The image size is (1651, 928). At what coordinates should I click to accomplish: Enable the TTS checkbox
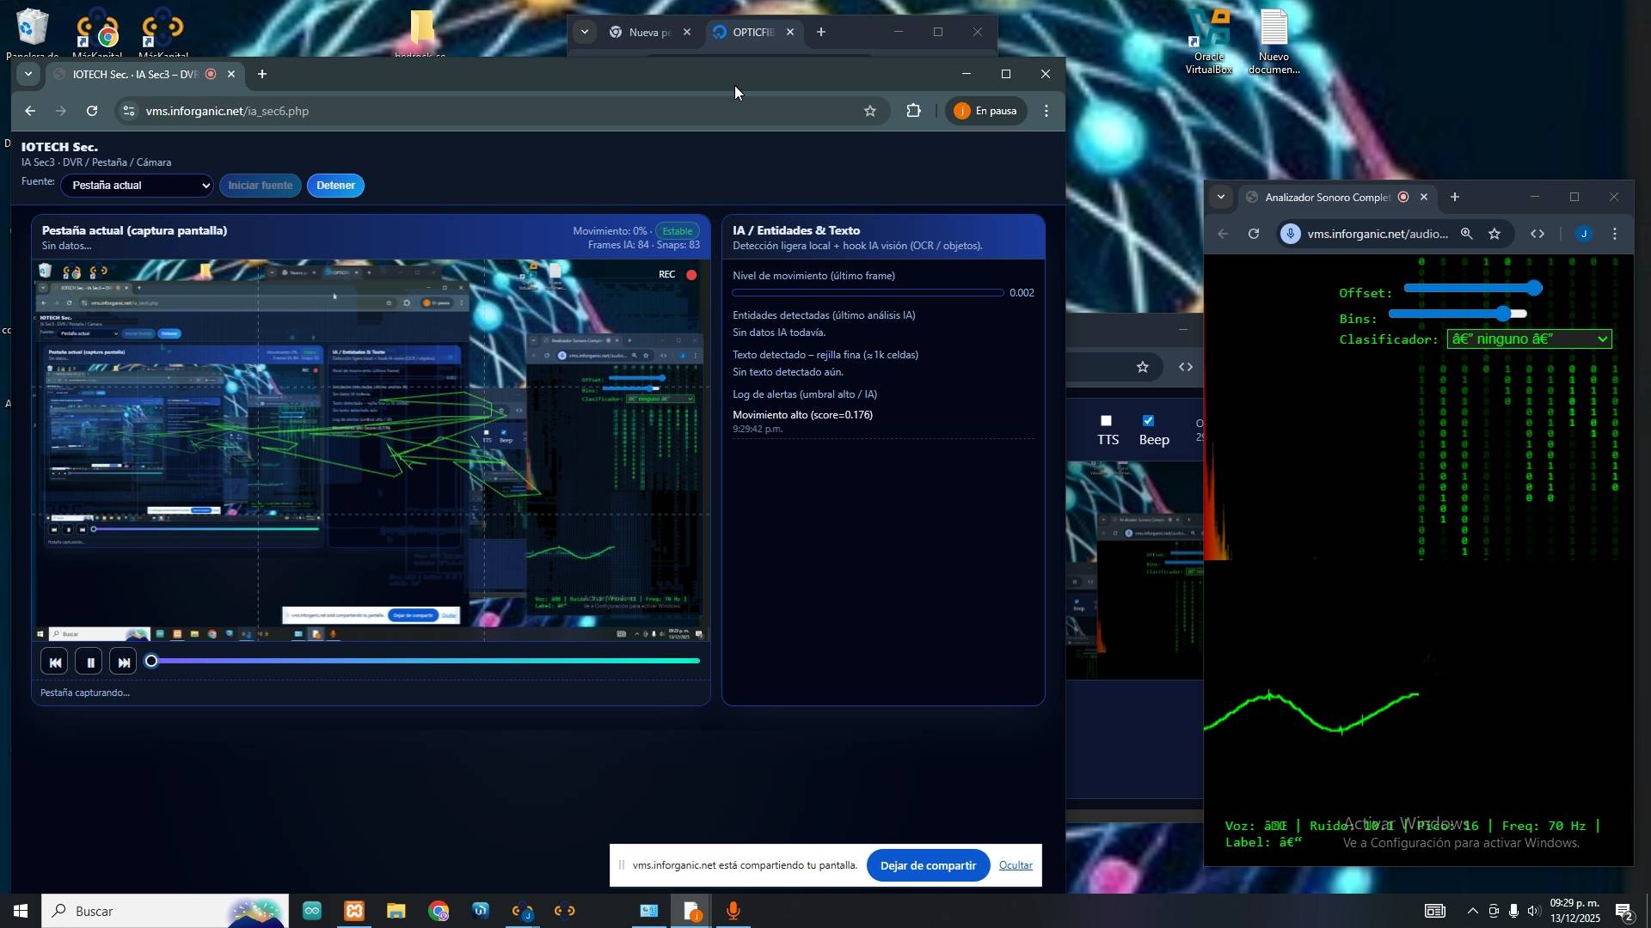(1107, 421)
